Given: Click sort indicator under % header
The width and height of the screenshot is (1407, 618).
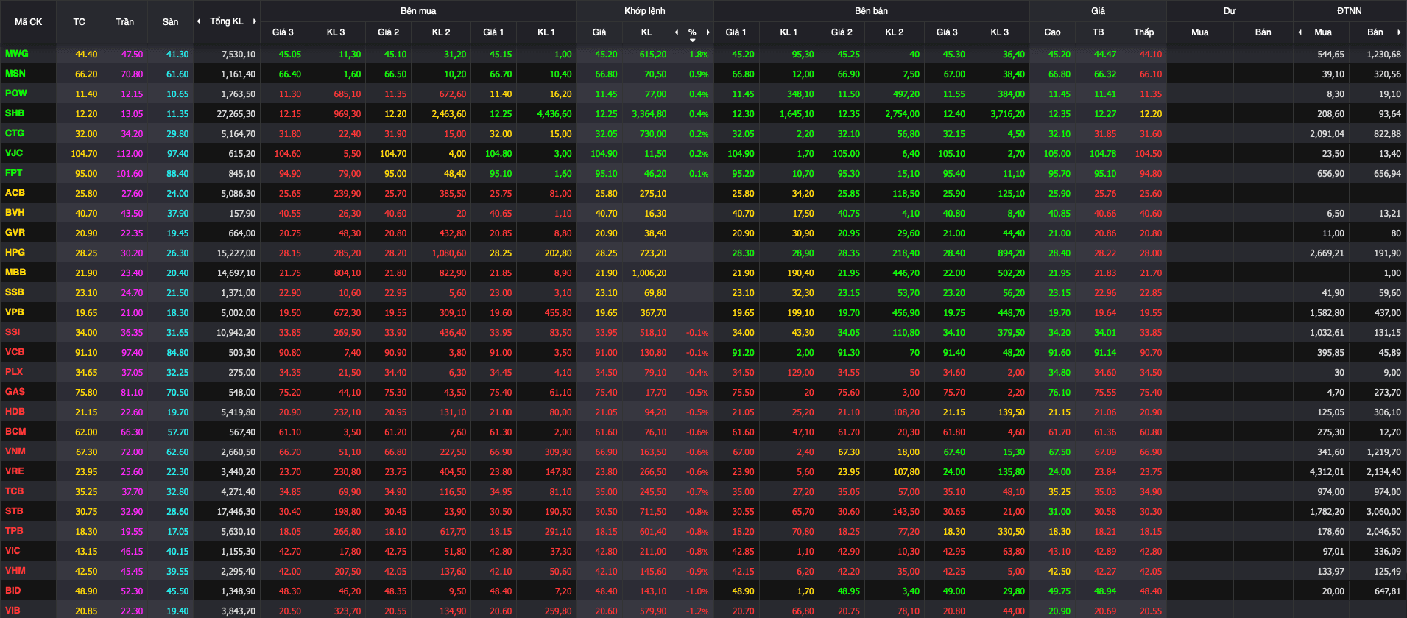Looking at the screenshot, I should [693, 40].
